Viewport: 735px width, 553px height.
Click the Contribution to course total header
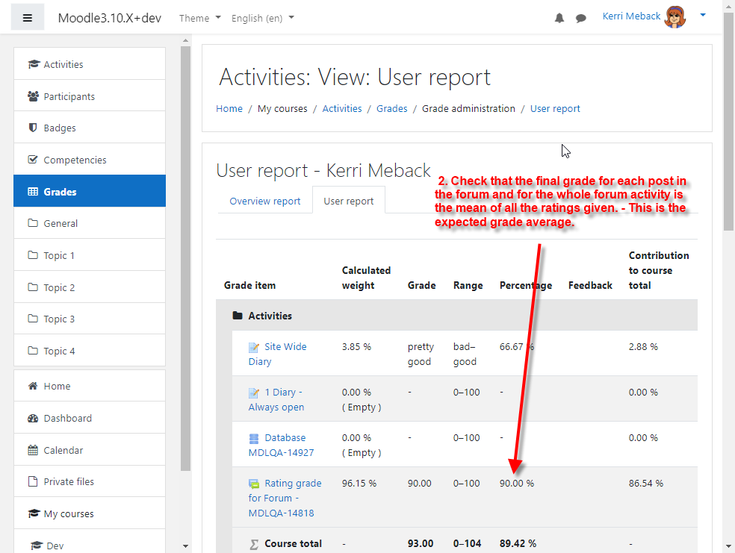(x=659, y=270)
